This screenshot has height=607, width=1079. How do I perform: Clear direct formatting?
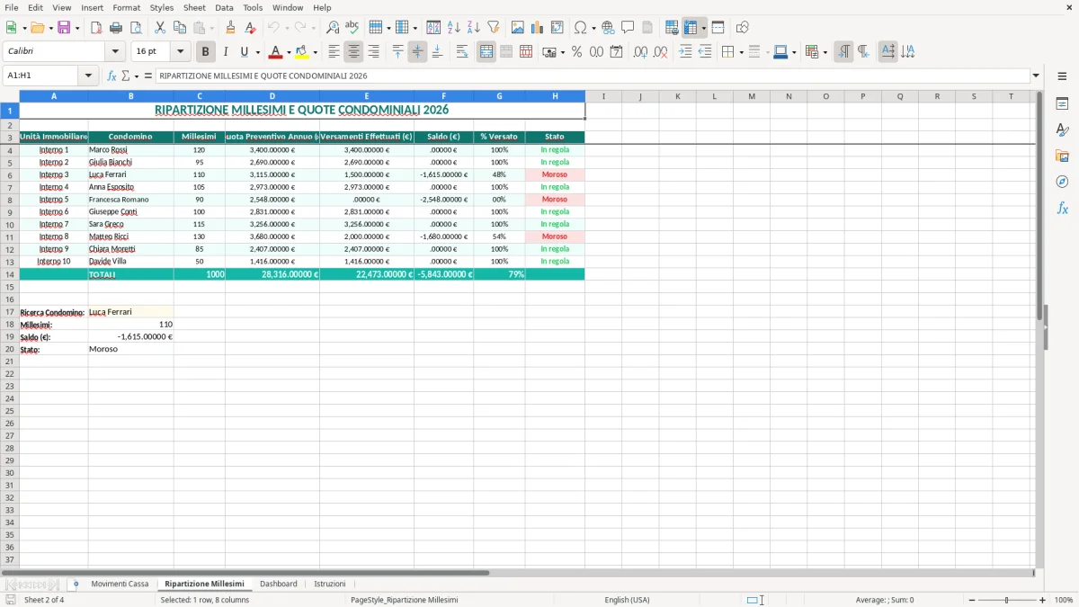pyautogui.click(x=250, y=28)
